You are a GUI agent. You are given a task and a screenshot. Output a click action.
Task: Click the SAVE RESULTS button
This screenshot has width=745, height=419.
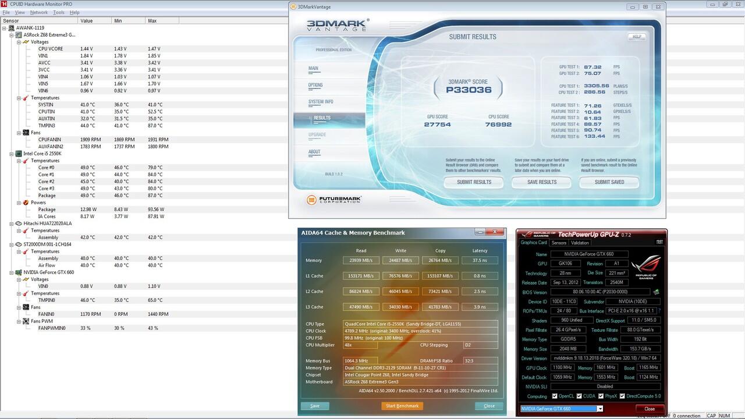pyautogui.click(x=542, y=182)
